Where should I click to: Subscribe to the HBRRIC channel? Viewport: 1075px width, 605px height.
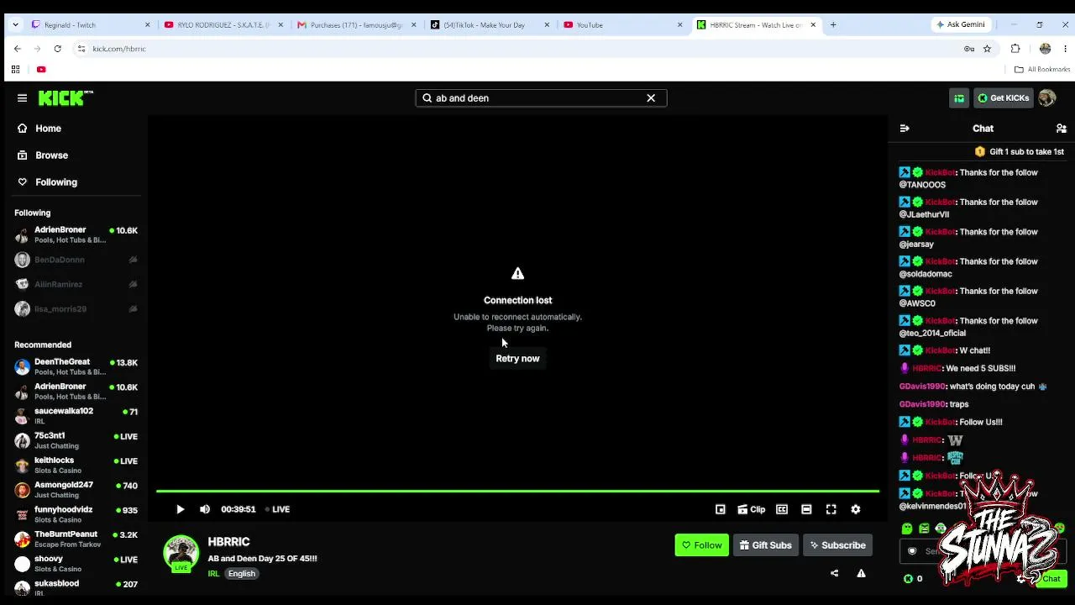(837, 545)
